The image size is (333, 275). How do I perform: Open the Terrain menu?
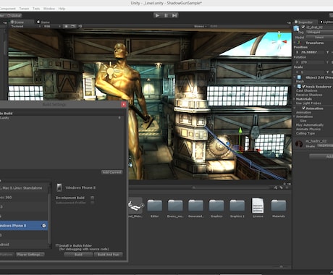click(x=24, y=9)
